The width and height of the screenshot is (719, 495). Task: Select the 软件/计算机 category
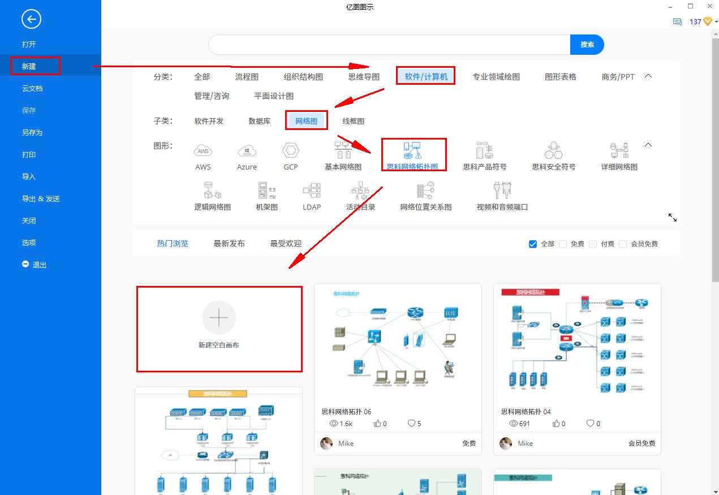pyautogui.click(x=426, y=77)
